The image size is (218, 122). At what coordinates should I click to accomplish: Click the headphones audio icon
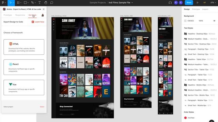click(170, 3)
